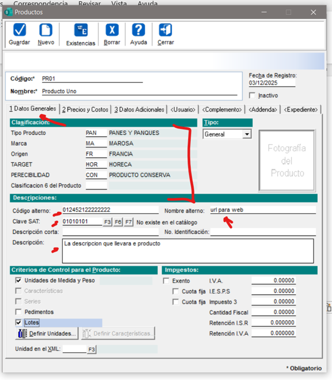This screenshot has width=332, height=380.
Task: Toggle the Series checkbox
Action: (18, 301)
